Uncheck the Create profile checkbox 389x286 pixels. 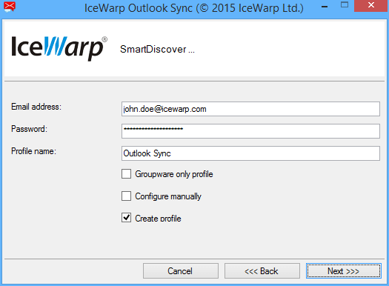126,218
